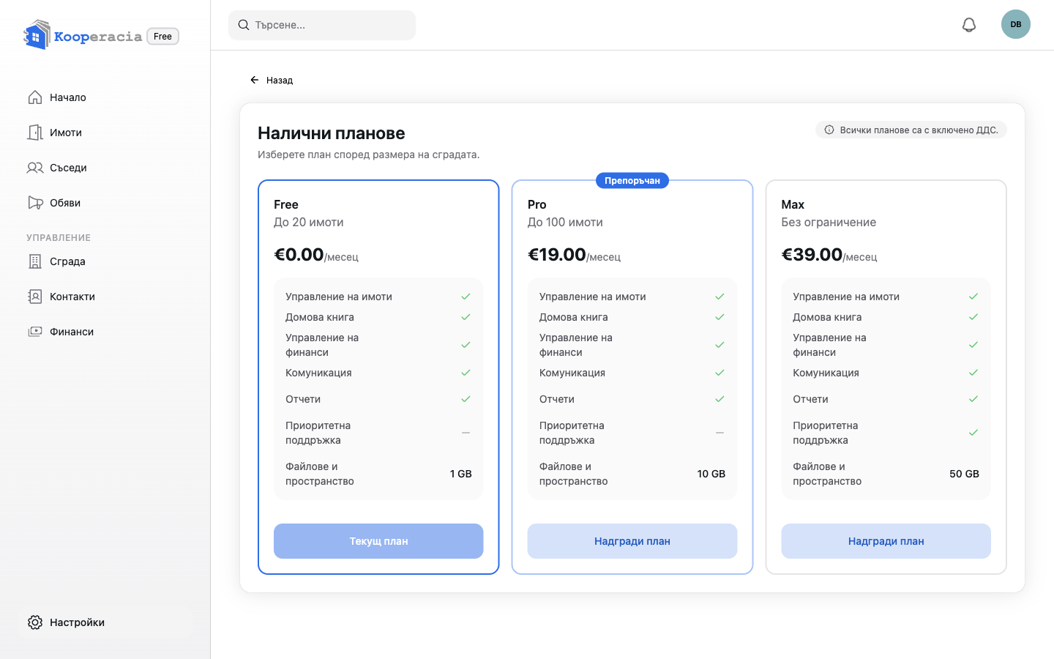Image resolution: width=1054 pixels, height=659 pixels.
Task: Click the УПРАВЛЕНИЕ section label
Action: (59, 238)
